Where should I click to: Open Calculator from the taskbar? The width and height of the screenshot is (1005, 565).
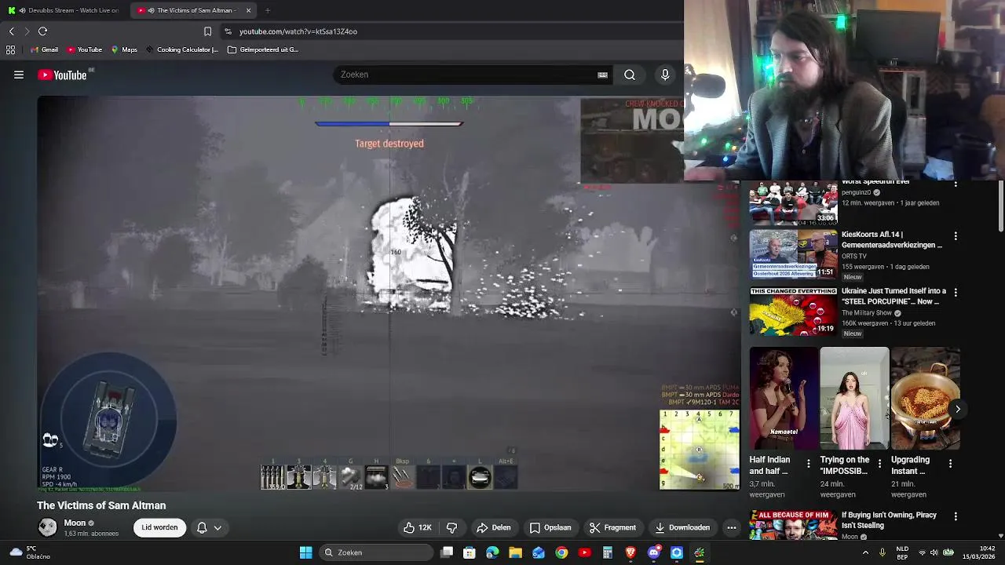[608, 552]
